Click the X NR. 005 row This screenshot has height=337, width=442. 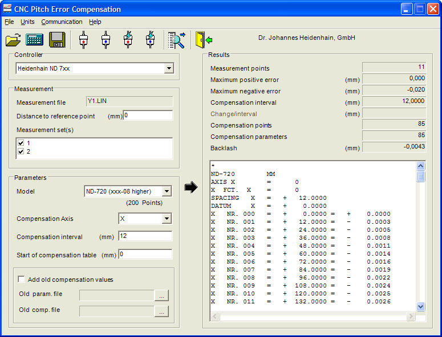coord(301,254)
